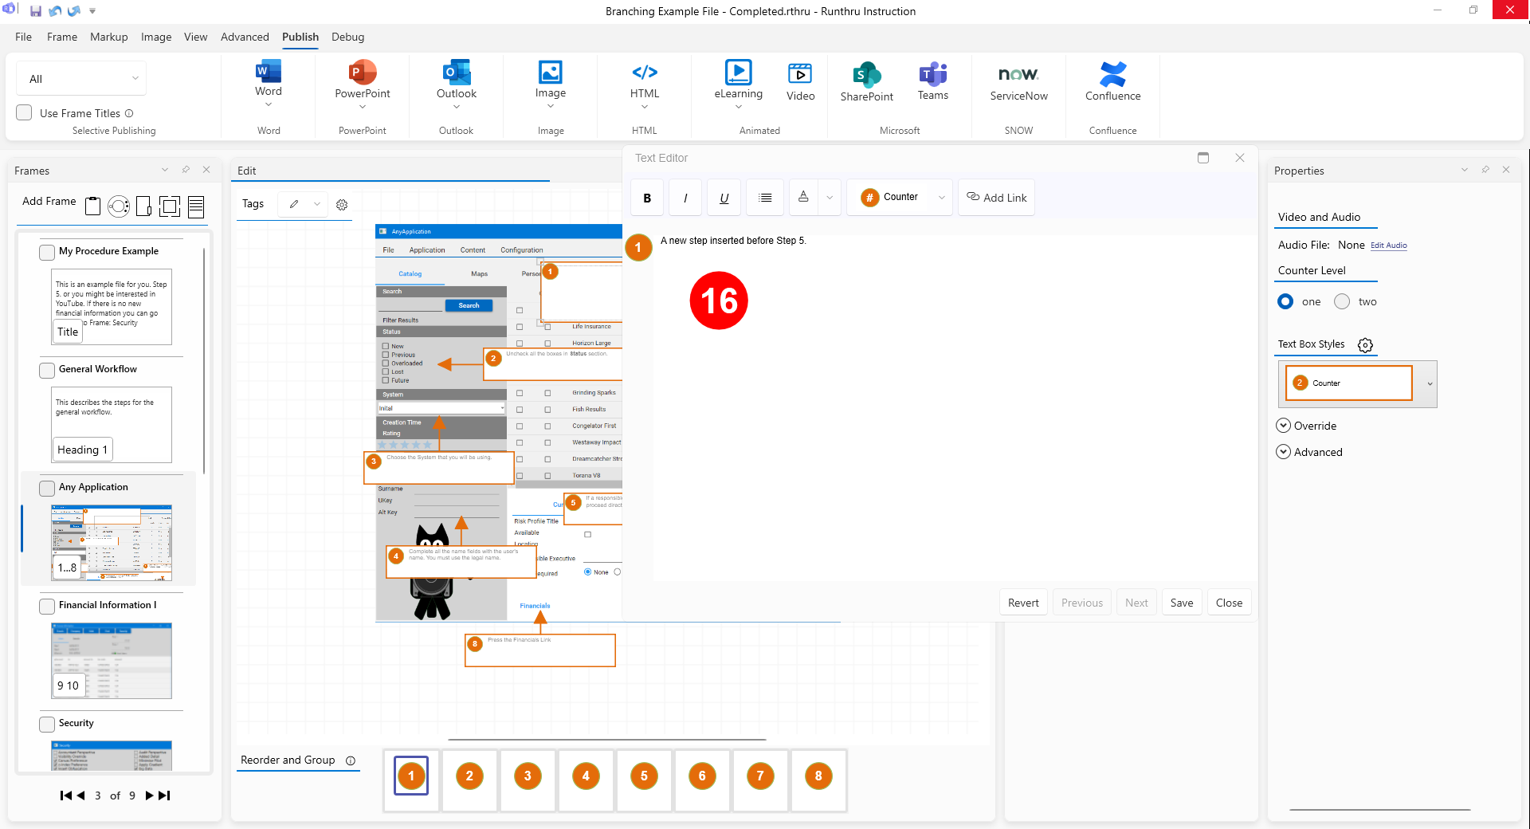Click the Save button in Text Editor

[1181, 603]
